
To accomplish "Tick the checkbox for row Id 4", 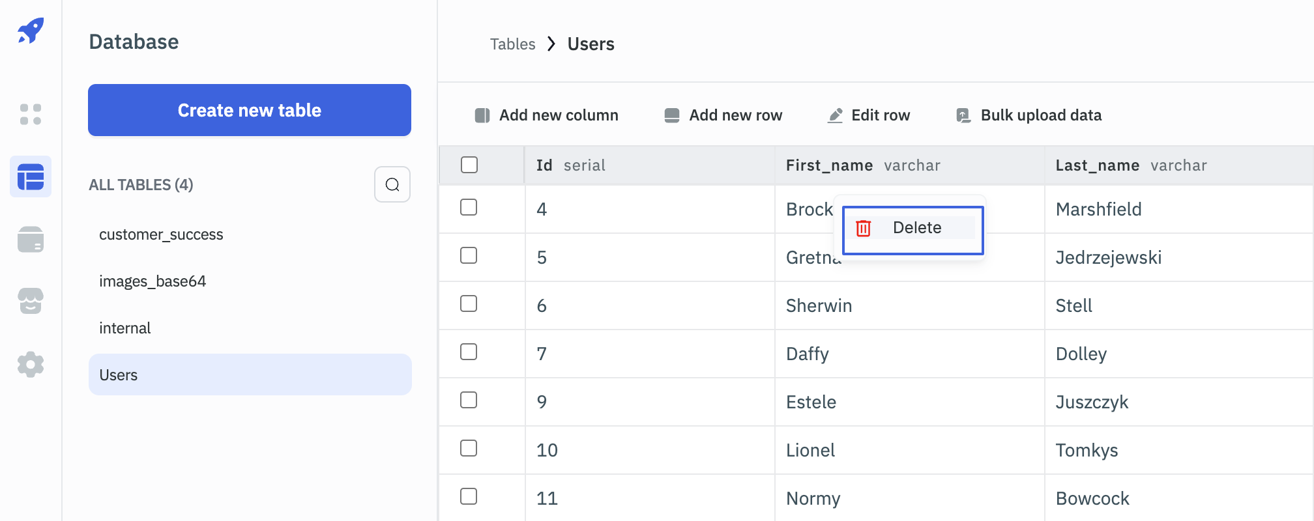I will [469, 208].
